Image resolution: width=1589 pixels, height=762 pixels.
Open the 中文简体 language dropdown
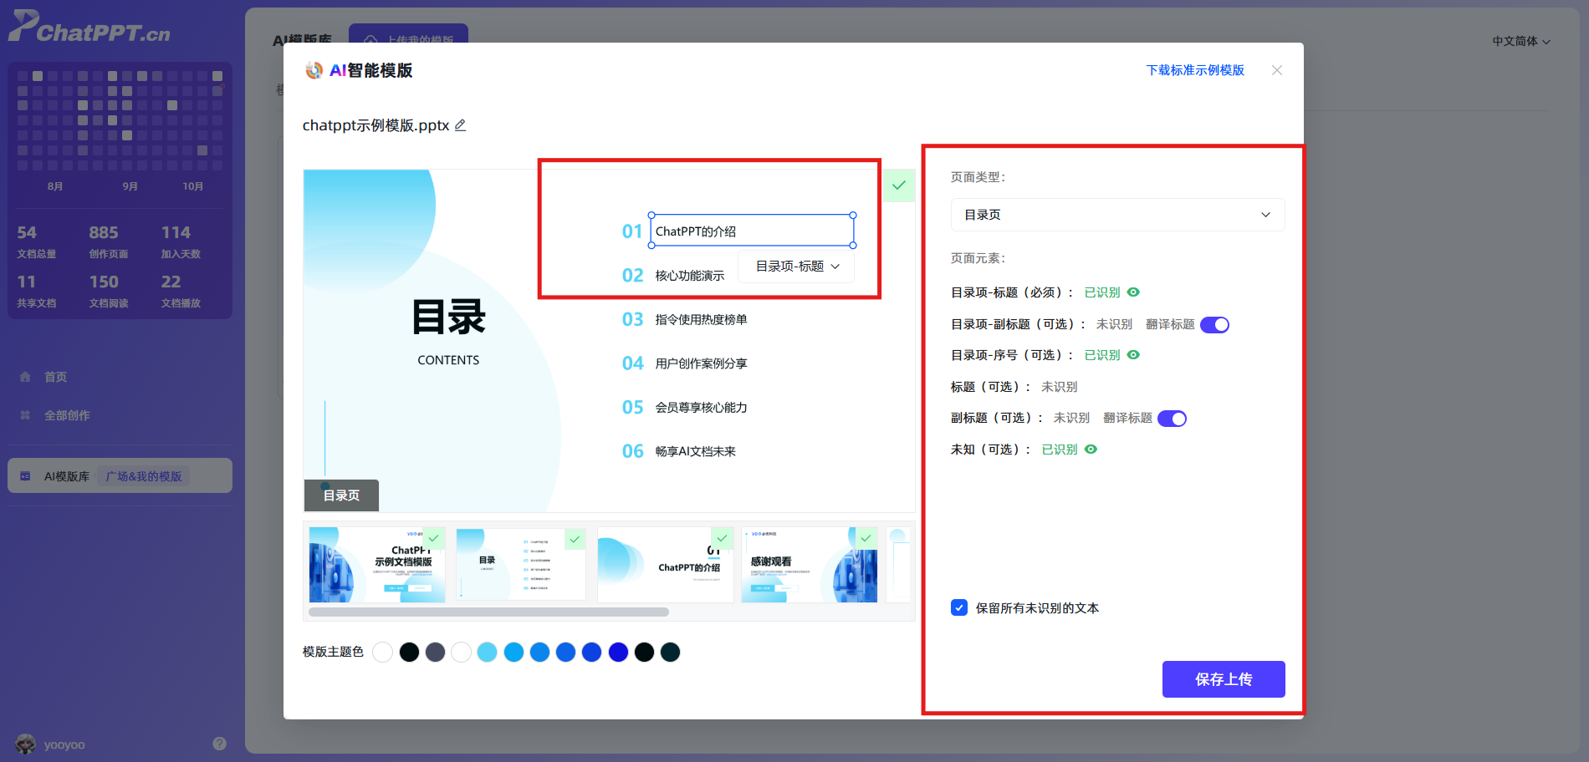tap(1520, 41)
